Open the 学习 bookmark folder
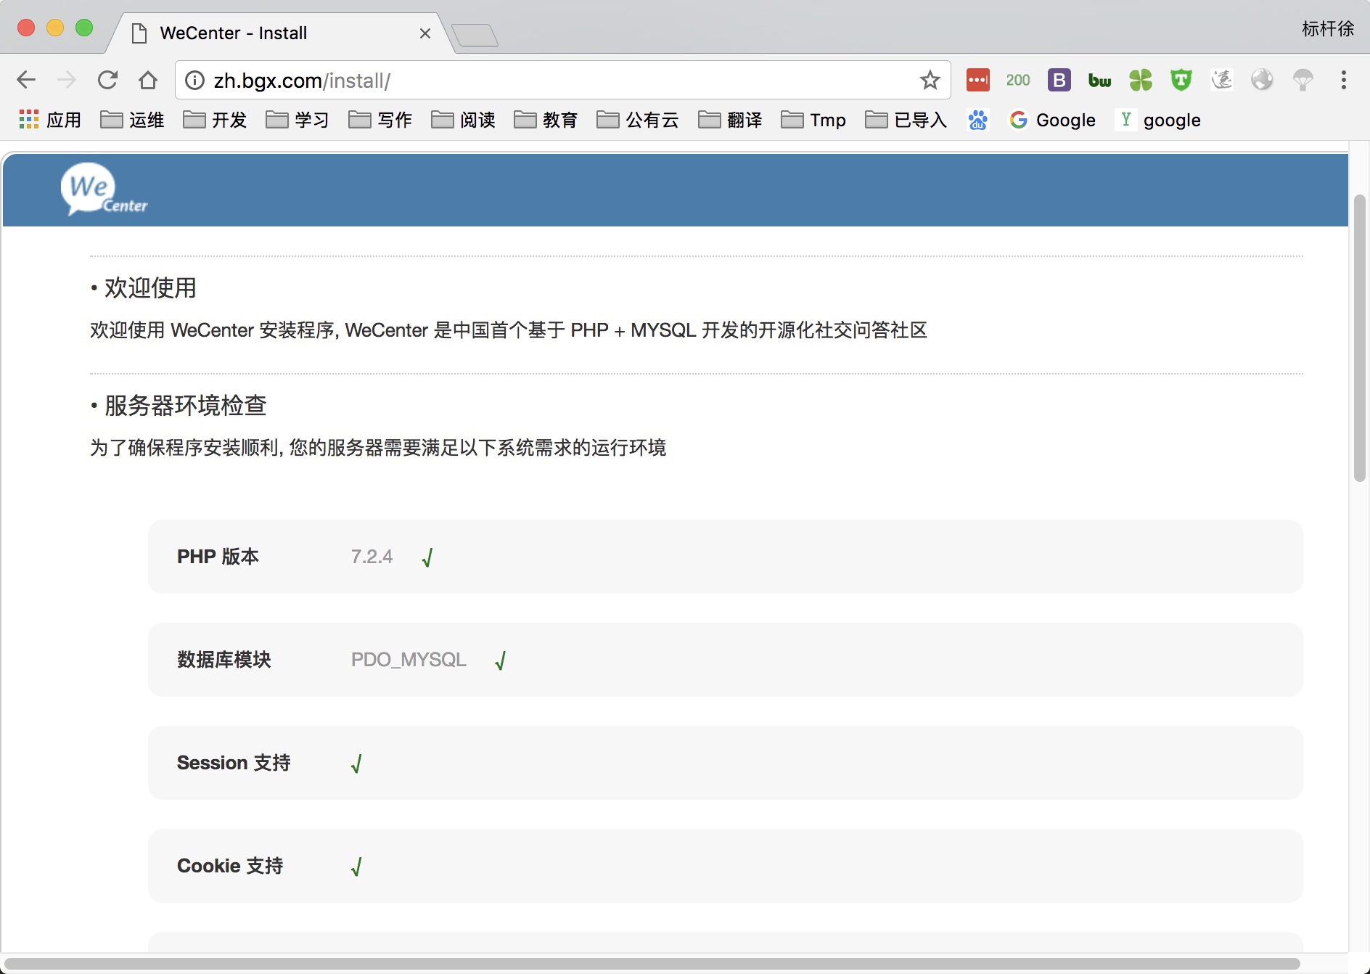Screen dimensions: 1370x974 [298, 120]
